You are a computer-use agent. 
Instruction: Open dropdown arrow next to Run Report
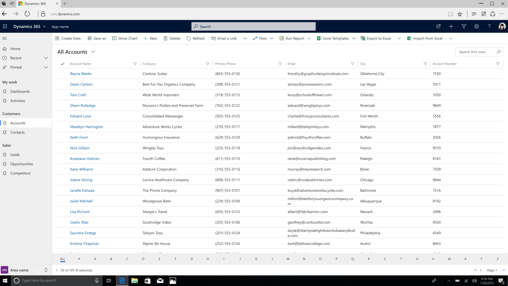(x=309, y=38)
